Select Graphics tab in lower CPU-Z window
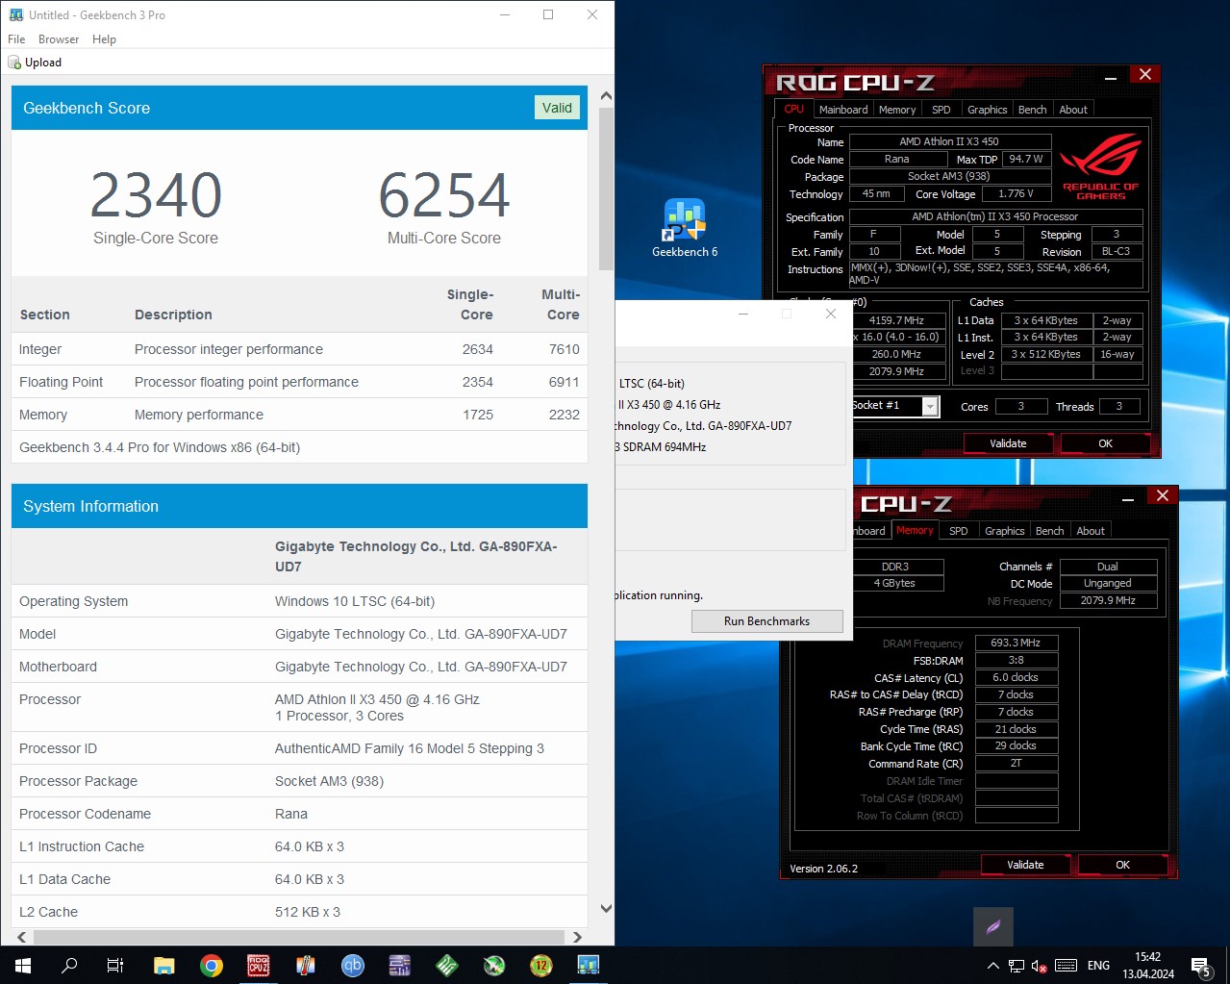The image size is (1230, 984). tap(1005, 531)
